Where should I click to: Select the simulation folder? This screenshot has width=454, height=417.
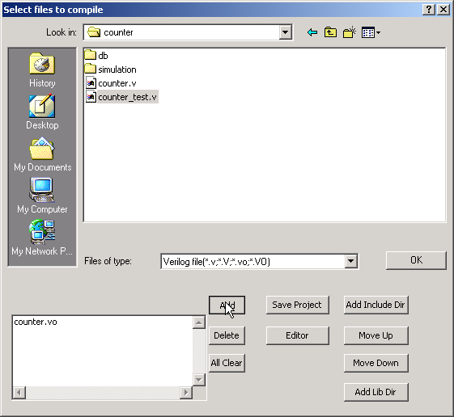(x=111, y=69)
